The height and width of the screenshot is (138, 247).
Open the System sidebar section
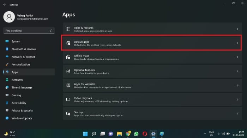tap(29, 41)
